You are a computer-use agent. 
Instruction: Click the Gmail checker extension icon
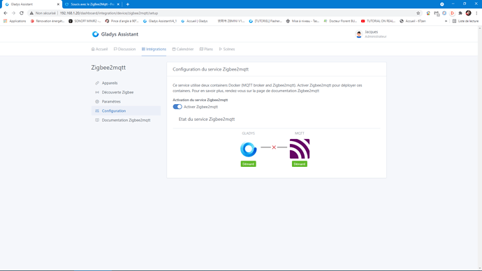[437, 13]
